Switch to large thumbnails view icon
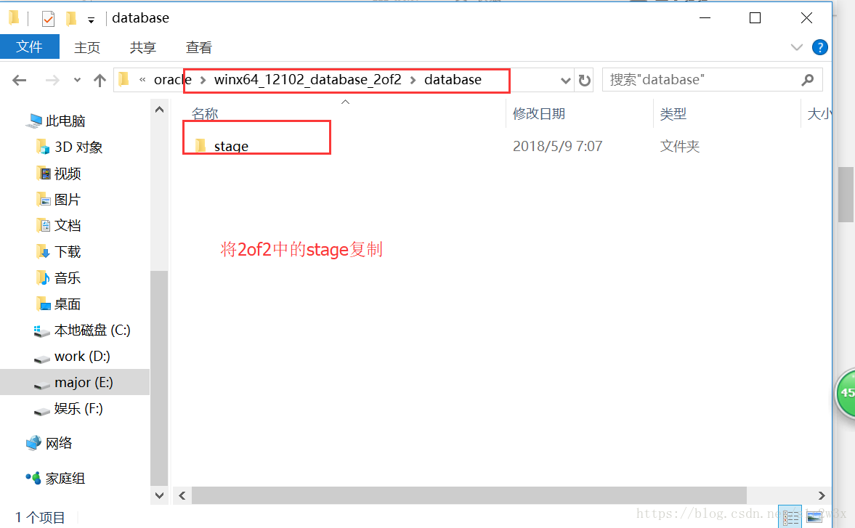The height and width of the screenshot is (528, 855). coord(814,516)
